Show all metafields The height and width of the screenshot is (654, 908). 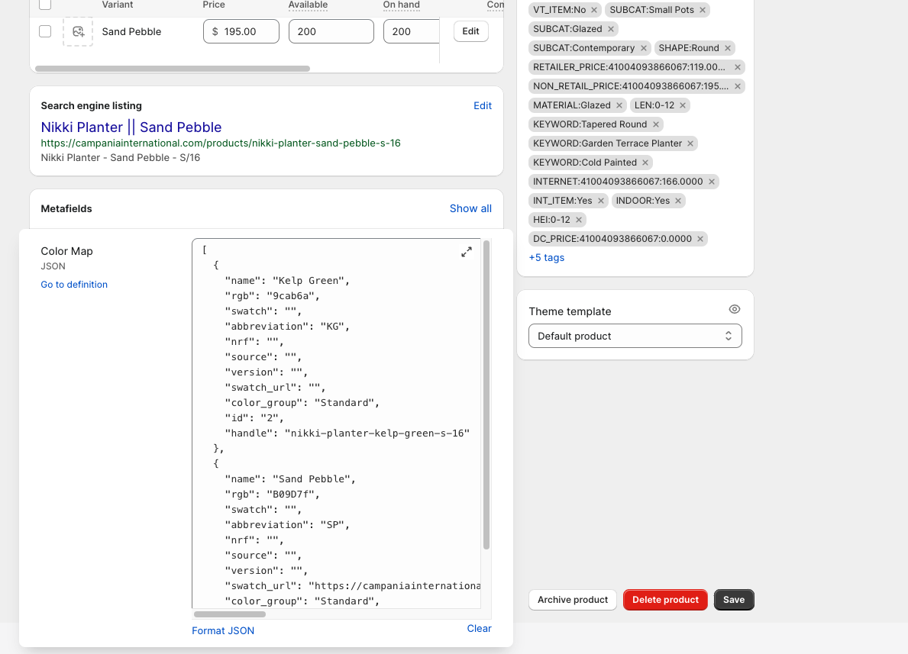point(470,208)
